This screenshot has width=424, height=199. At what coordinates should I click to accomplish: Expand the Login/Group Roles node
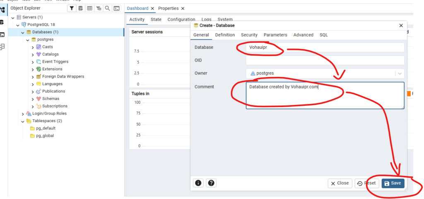(23, 114)
